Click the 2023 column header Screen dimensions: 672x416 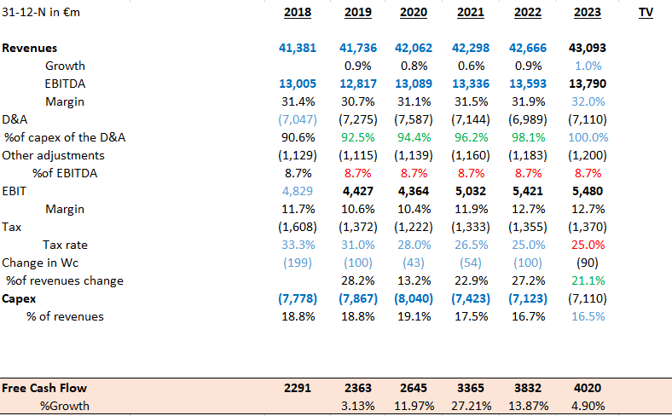[x=587, y=13]
